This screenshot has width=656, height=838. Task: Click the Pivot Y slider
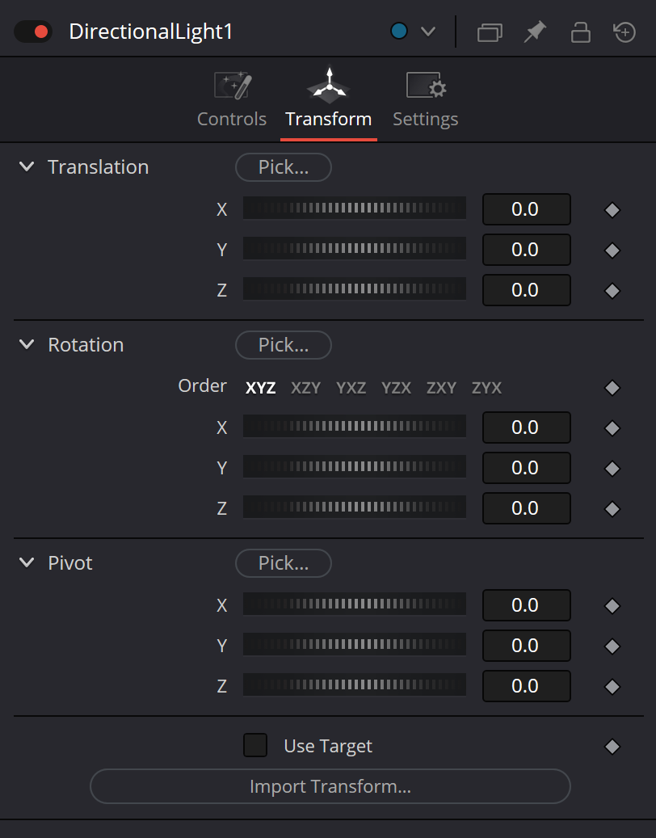[x=355, y=645]
